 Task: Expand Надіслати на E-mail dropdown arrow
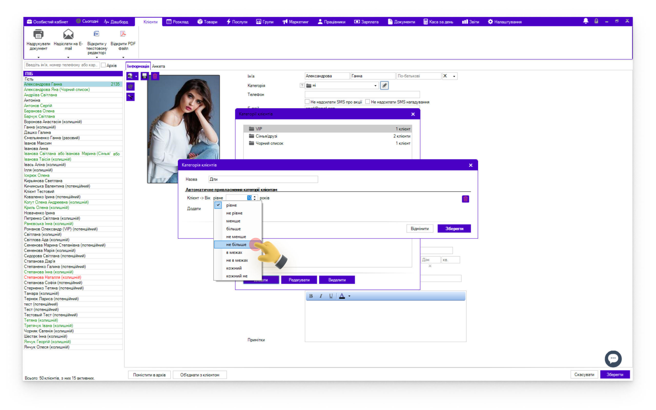(x=68, y=57)
